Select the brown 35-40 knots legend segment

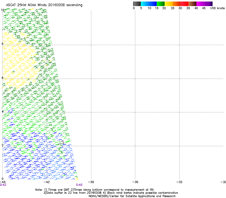click(x=192, y=4)
